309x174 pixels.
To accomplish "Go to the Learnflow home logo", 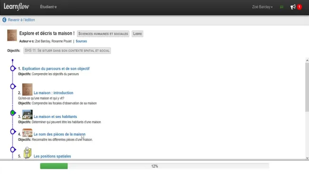I will (x=16, y=7).
